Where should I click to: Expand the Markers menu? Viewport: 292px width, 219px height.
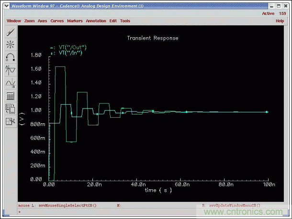coord(75,21)
